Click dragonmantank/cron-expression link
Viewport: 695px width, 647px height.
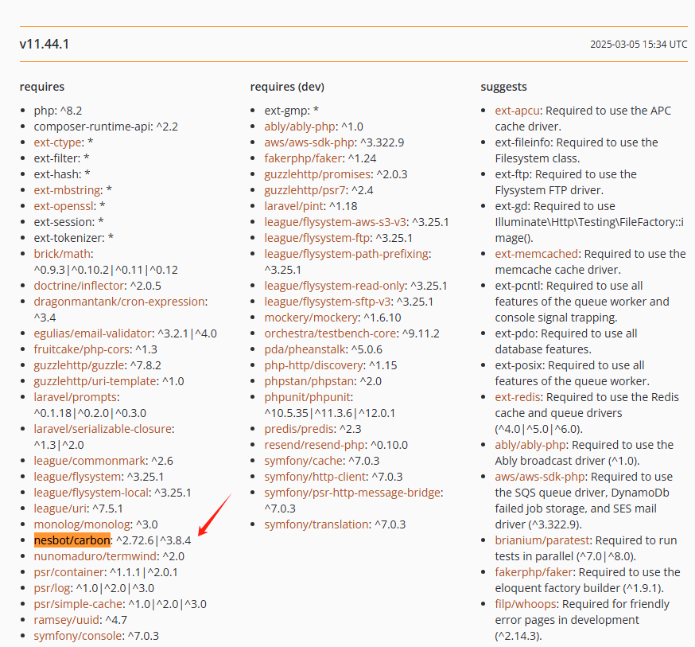pos(118,302)
